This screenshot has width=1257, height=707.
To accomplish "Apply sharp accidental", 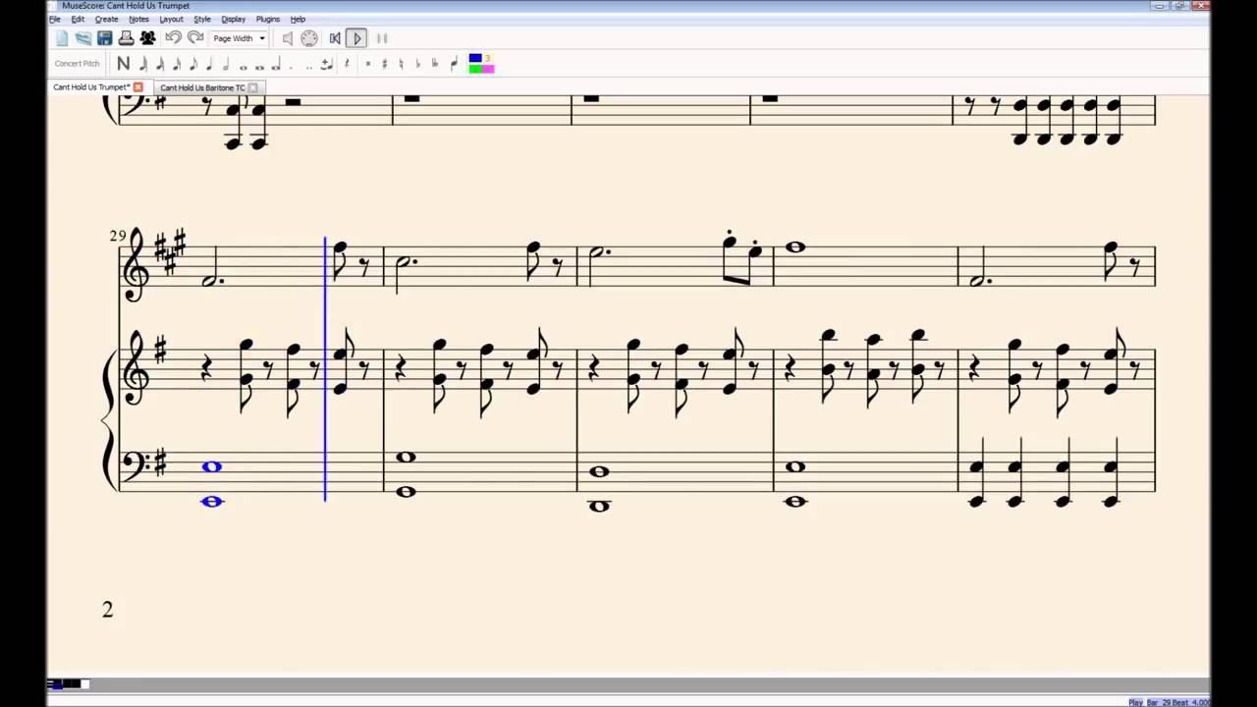I will pyautogui.click(x=385, y=64).
